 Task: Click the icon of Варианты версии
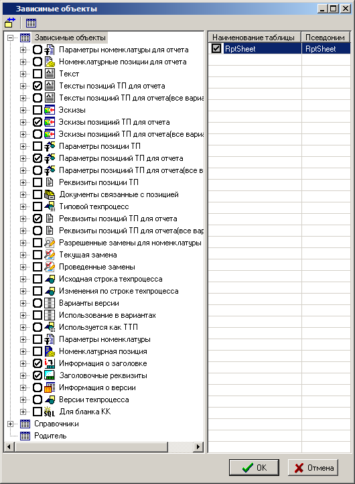point(50,303)
